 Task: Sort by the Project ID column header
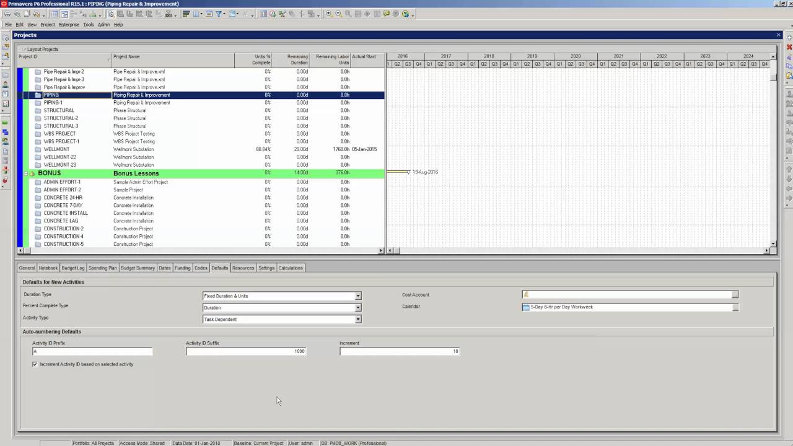coord(64,60)
